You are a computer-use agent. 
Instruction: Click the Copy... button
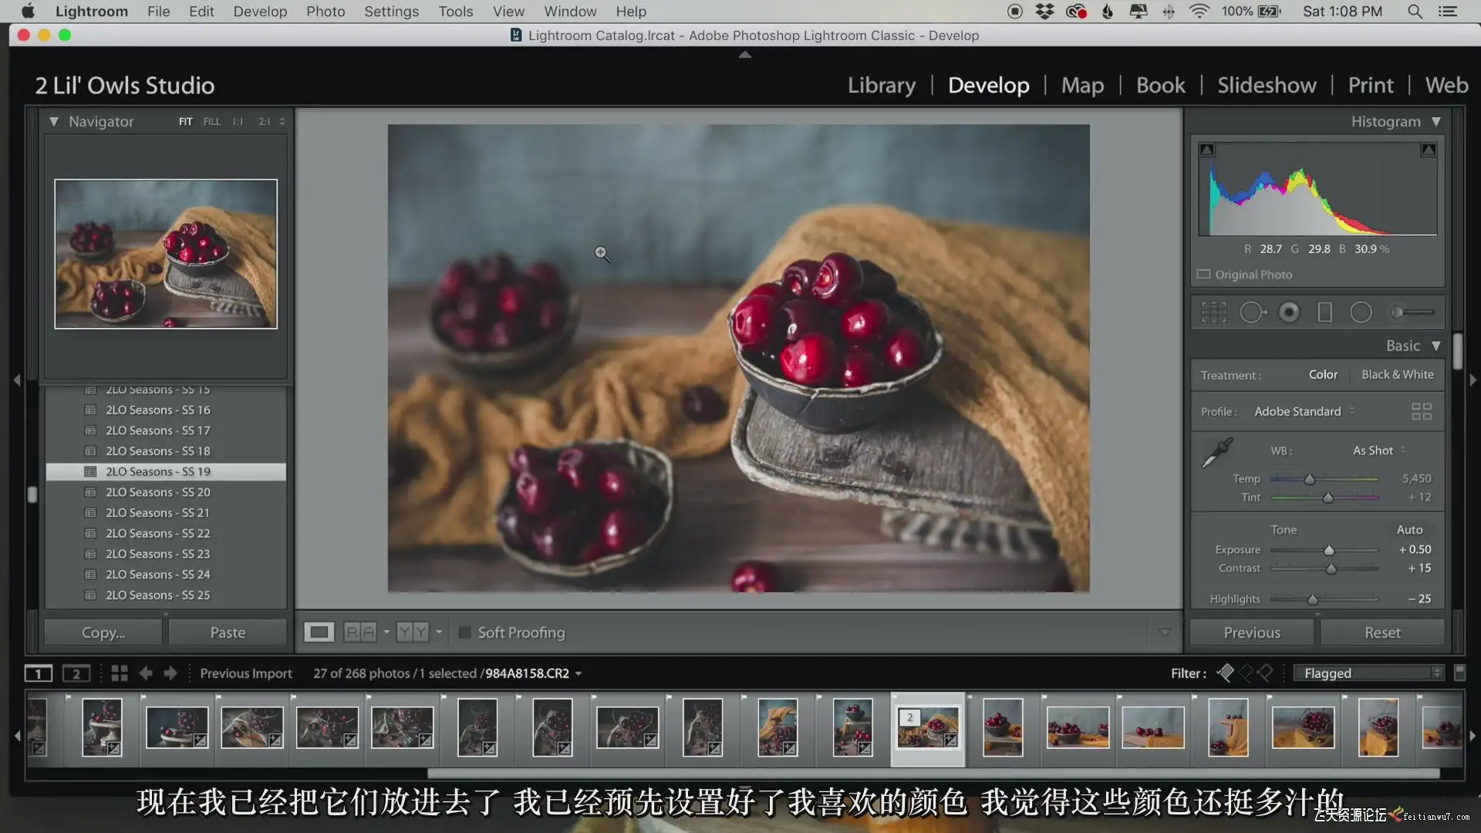103,632
